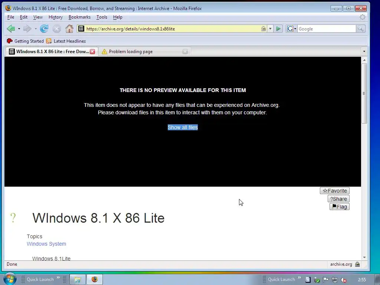The height and width of the screenshot is (285, 380).
Task: Open the File menu
Action: (x=11, y=17)
